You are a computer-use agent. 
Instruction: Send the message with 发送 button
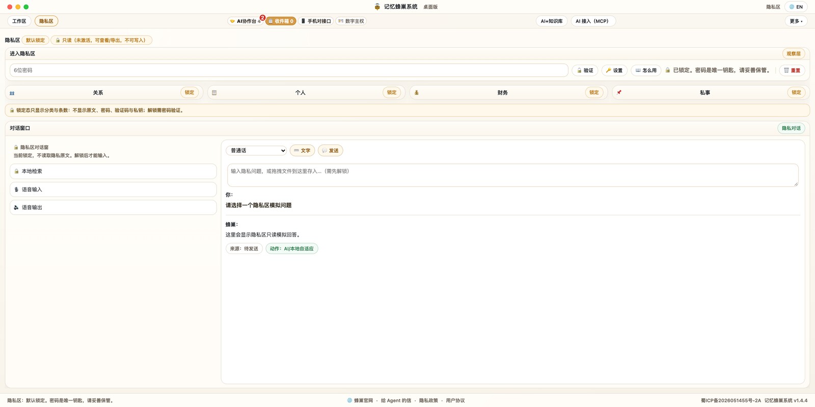pyautogui.click(x=331, y=151)
